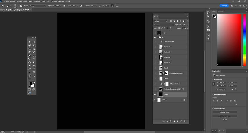Create a new layer group
The width and height of the screenshot is (248, 133).
click(178, 121)
